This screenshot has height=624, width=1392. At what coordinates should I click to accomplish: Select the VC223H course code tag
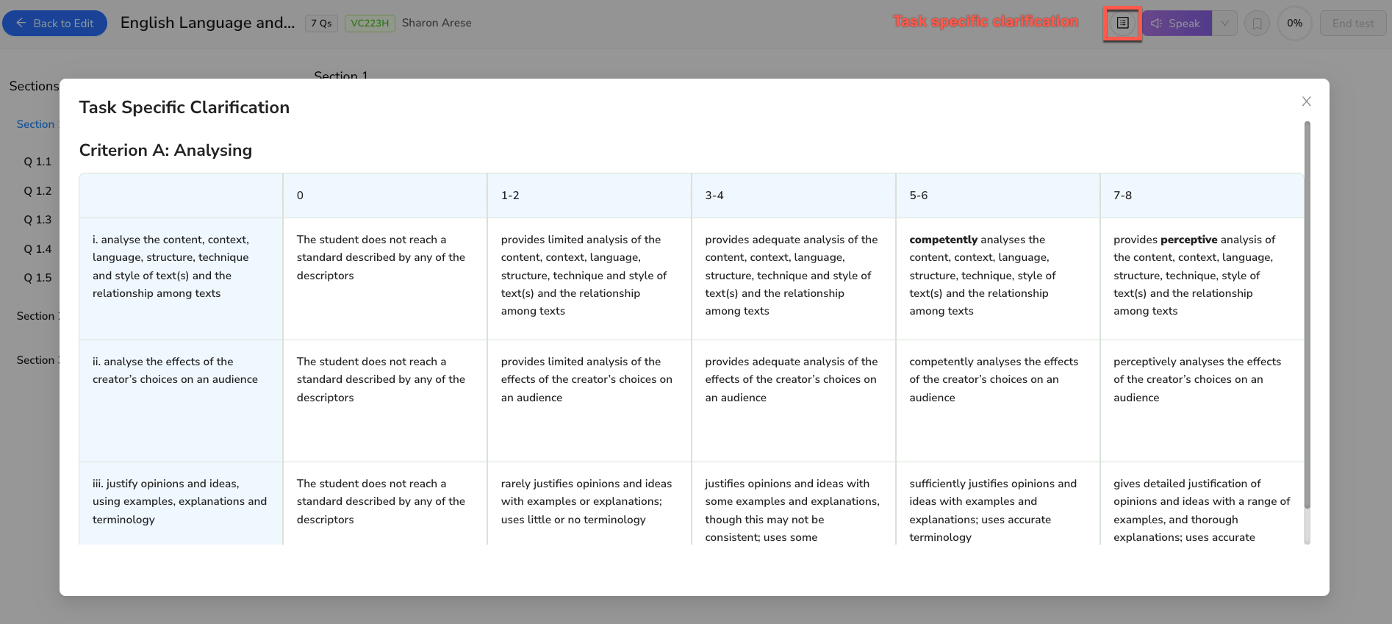click(x=370, y=24)
